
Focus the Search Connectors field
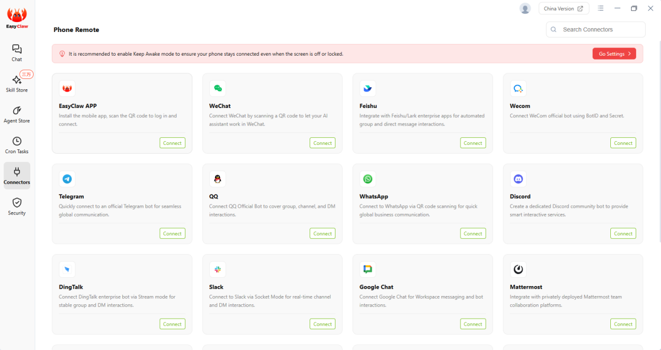coord(600,30)
